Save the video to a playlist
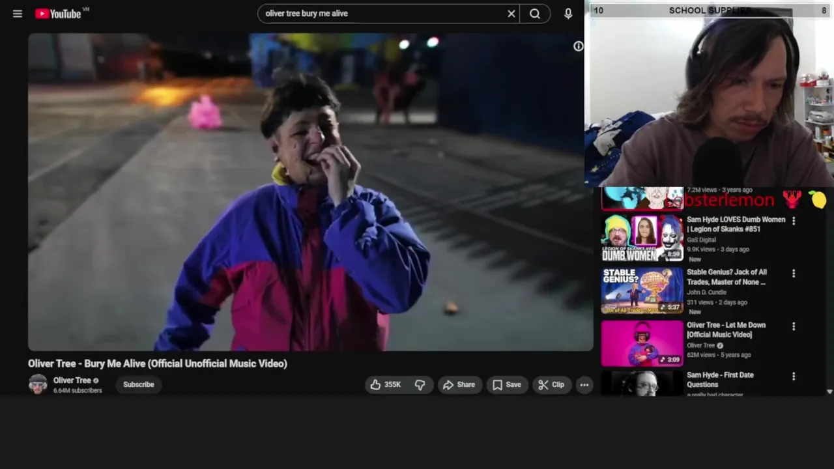The width and height of the screenshot is (834, 469). click(507, 385)
